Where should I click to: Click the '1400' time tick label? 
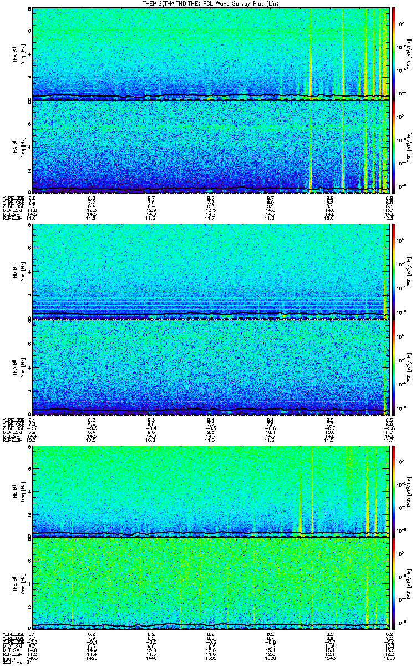[32, 659]
